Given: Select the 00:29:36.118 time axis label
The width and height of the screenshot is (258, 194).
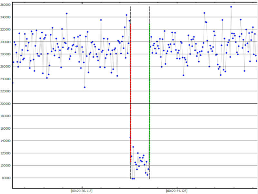Looking at the screenshot, I should tap(82, 191).
